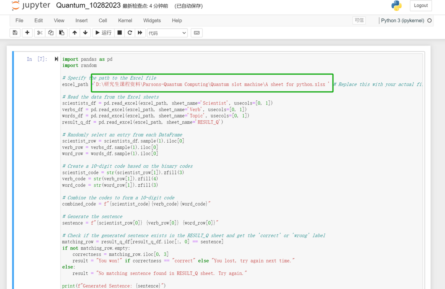445x289 pixels.
Task: Click the 'No matching sentence found' result line
Action: pyautogui.click(x=160, y=273)
